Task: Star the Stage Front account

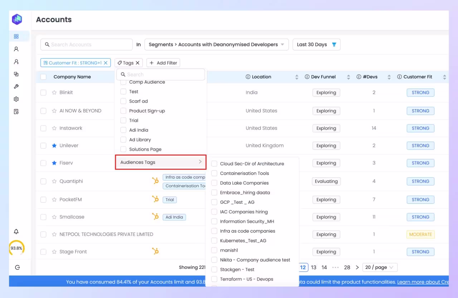Action: (x=54, y=252)
